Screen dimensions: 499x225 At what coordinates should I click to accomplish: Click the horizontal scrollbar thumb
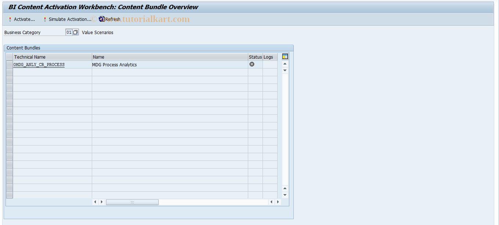coord(132,202)
